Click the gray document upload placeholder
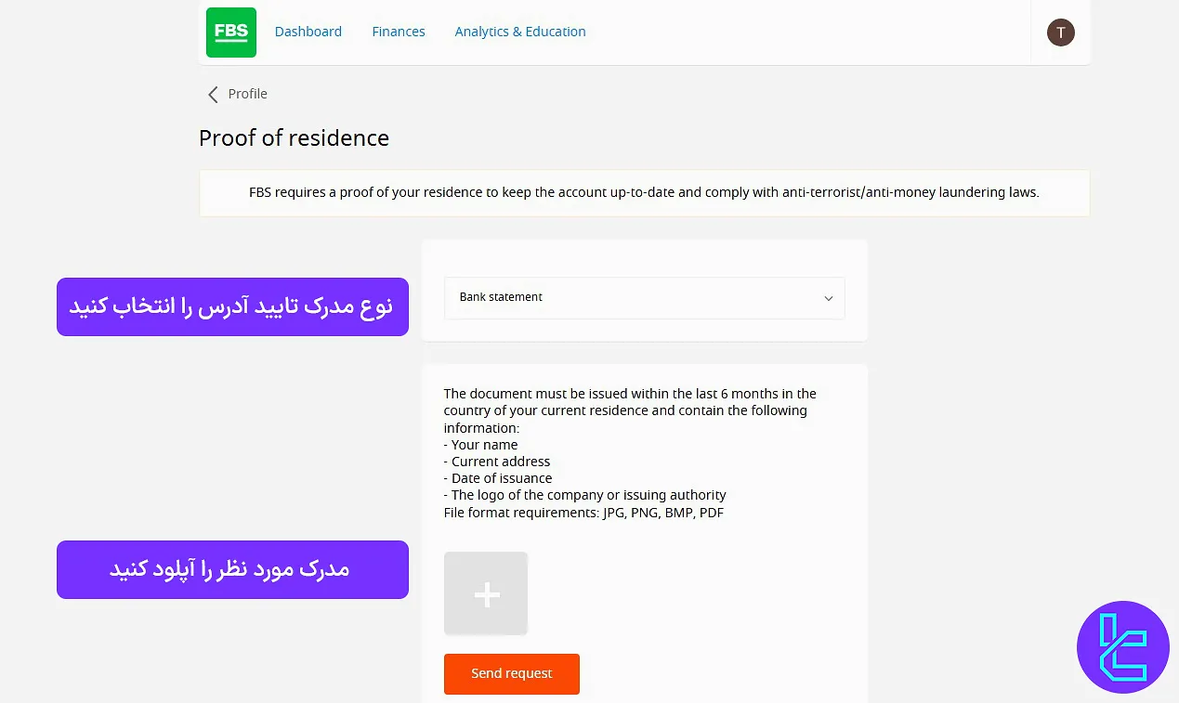Viewport: 1179px width, 703px height. click(485, 593)
